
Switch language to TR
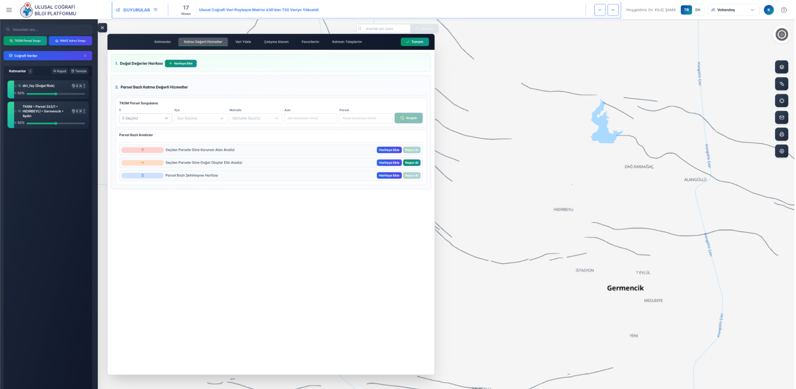pos(686,10)
